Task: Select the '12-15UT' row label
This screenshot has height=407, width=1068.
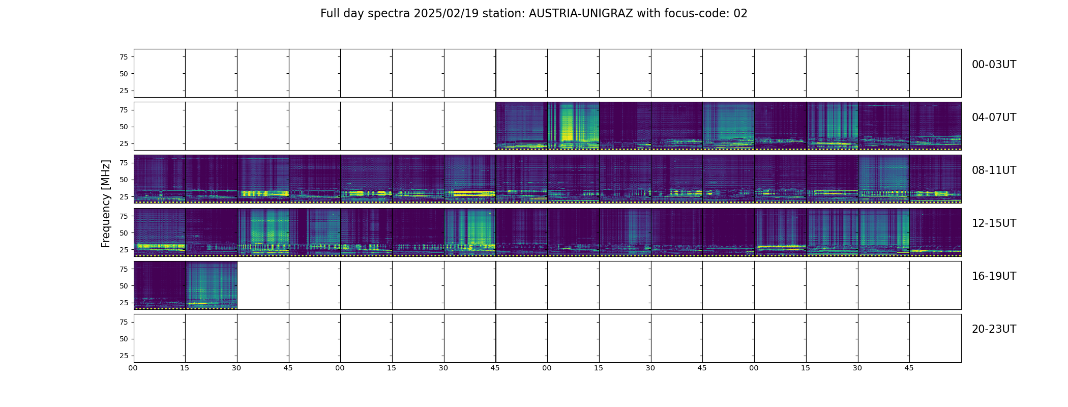Action: click(994, 223)
